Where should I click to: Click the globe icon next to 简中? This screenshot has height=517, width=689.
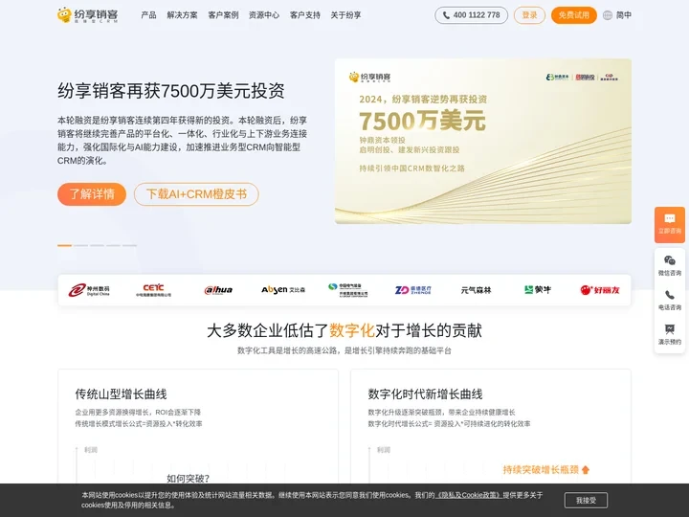coord(608,15)
